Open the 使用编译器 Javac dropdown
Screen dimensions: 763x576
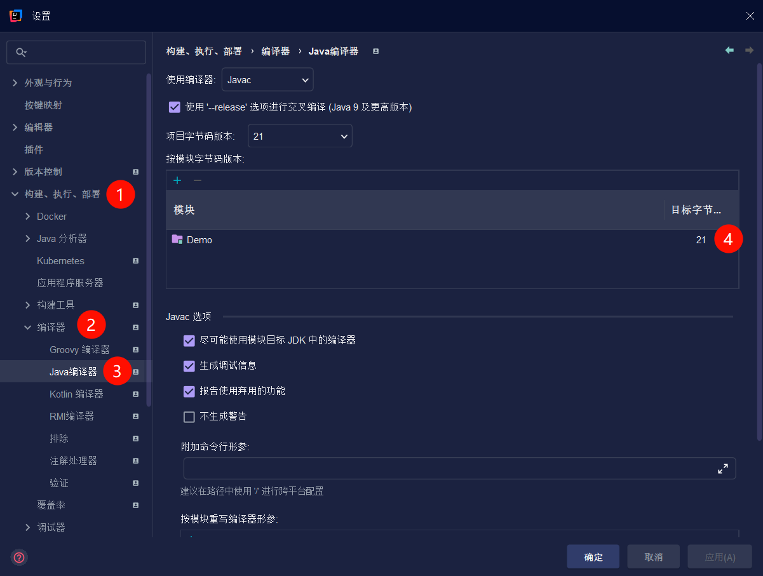coord(267,79)
